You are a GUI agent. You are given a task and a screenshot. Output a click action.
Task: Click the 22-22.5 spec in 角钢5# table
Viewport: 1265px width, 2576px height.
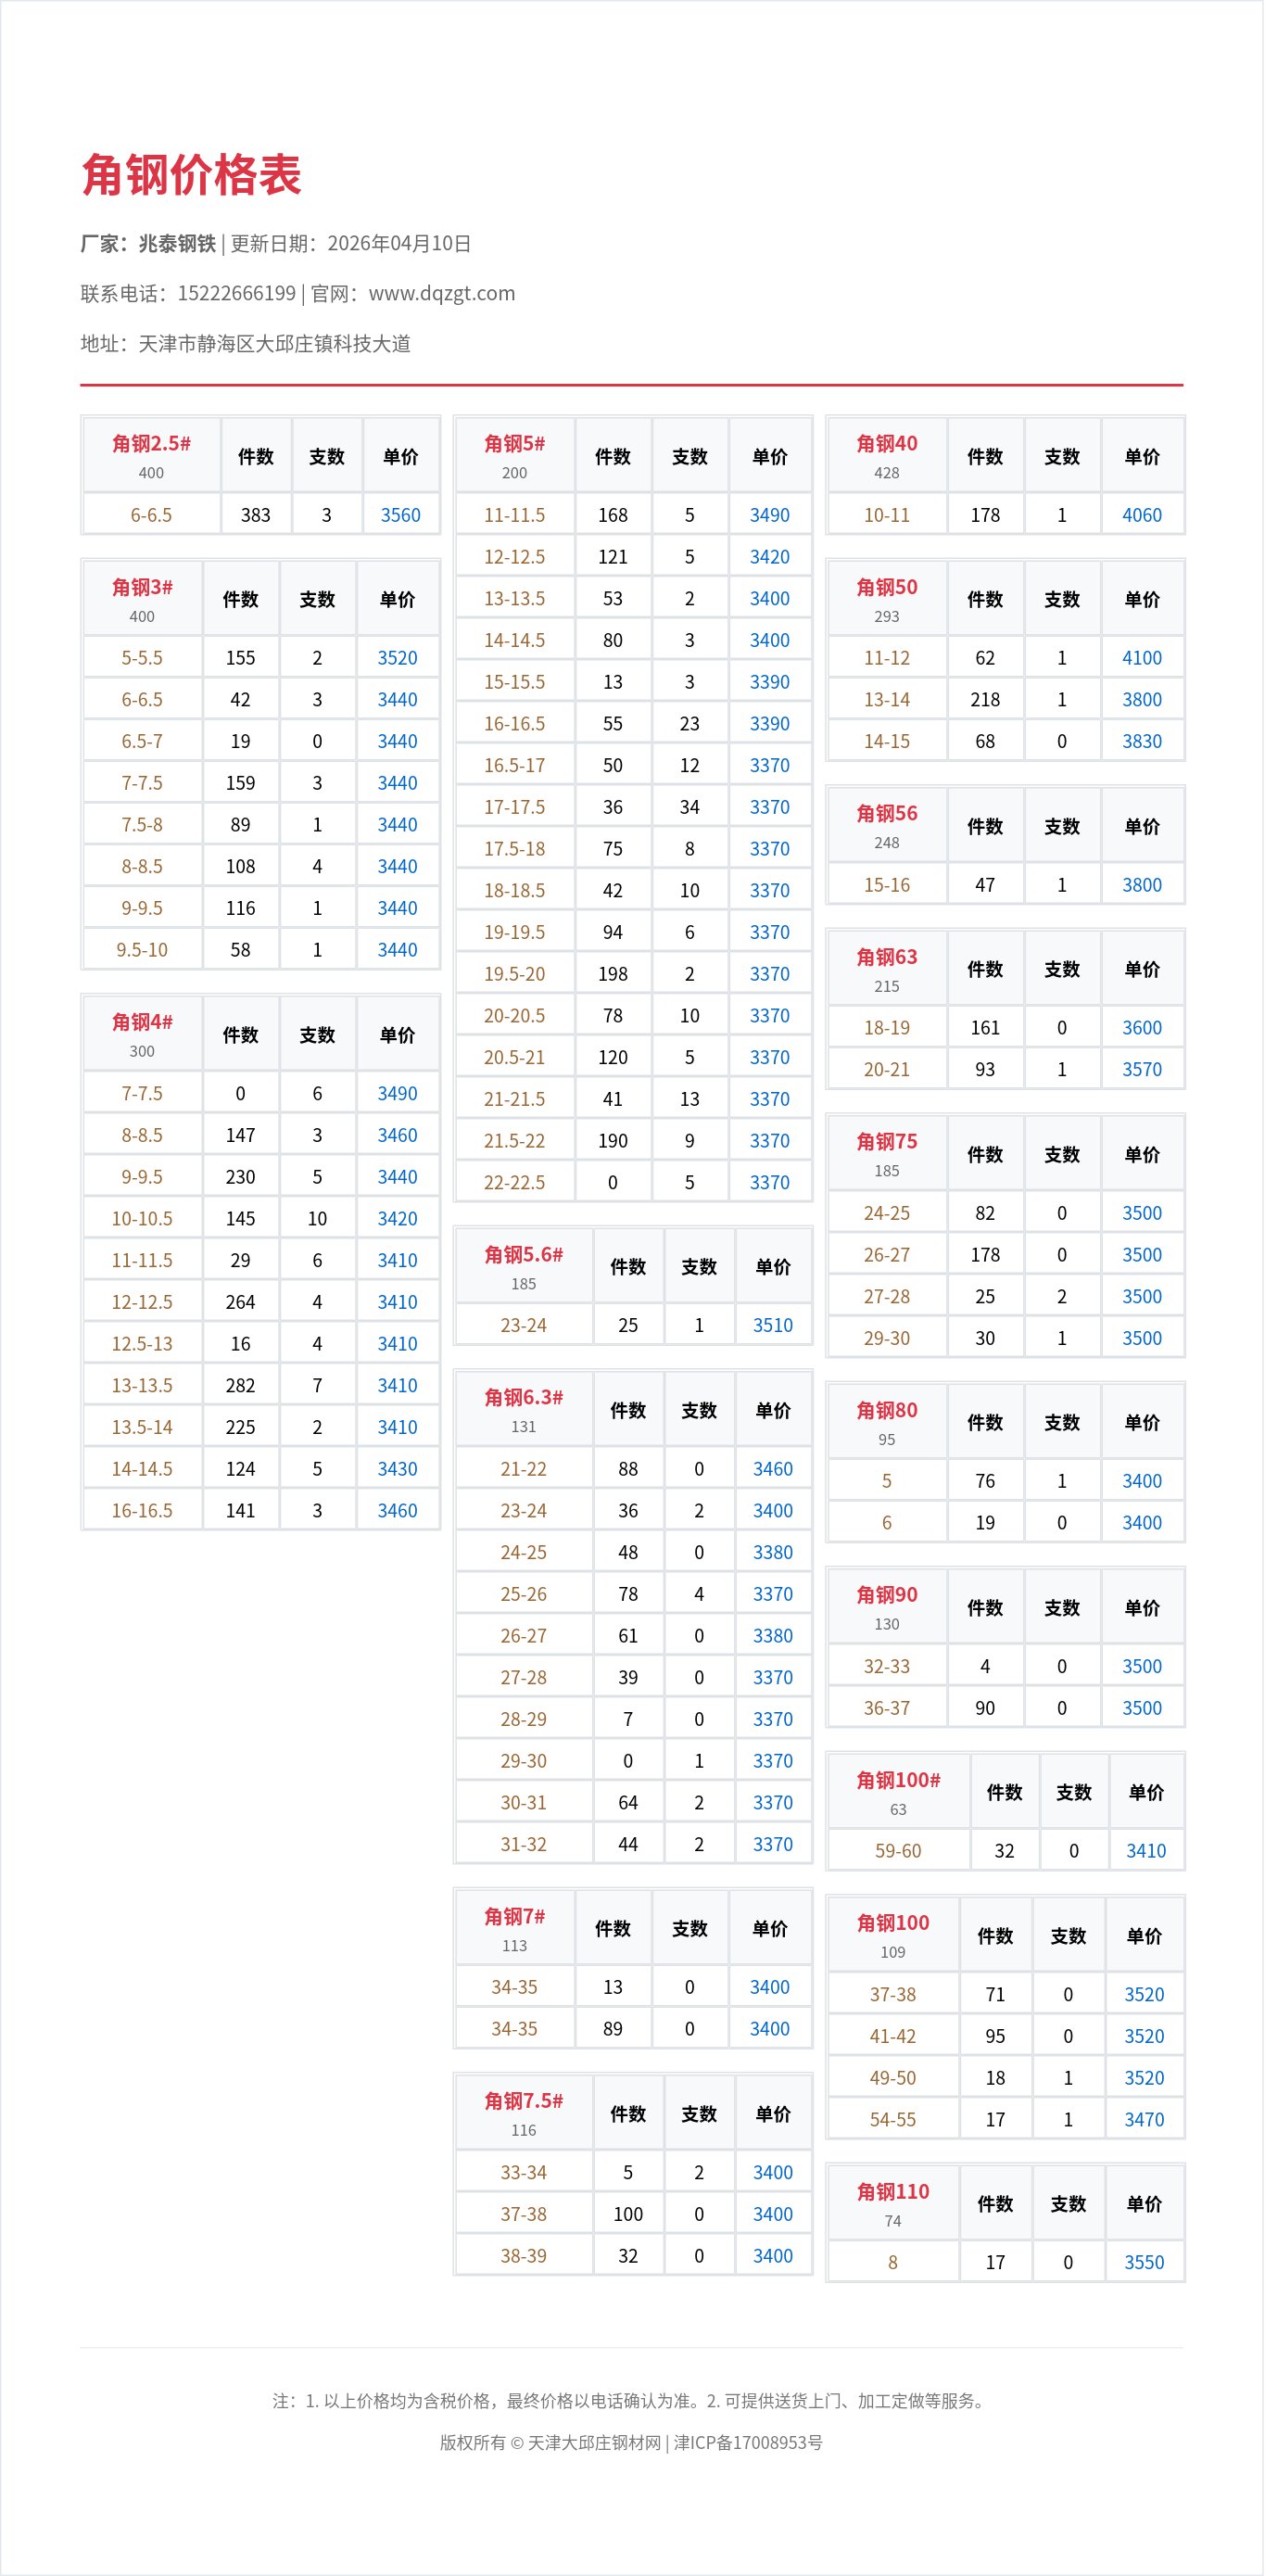514,1183
